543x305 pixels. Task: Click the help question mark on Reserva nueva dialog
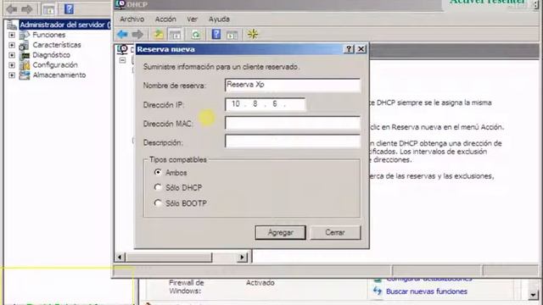[x=349, y=49]
